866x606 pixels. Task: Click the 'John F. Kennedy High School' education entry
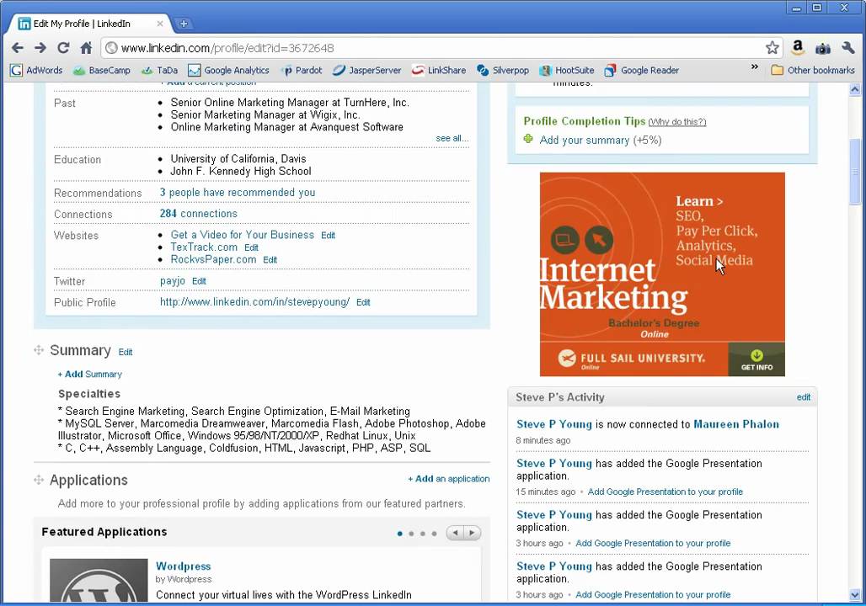[241, 171]
